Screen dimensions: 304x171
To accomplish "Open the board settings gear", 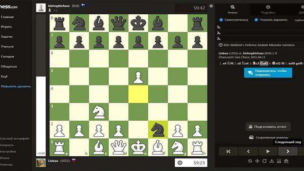I will click(x=211, y=6).
